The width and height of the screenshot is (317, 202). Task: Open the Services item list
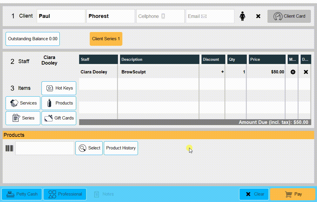(x=23, y=103)
